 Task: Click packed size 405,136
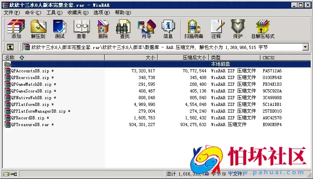[198, 91]
